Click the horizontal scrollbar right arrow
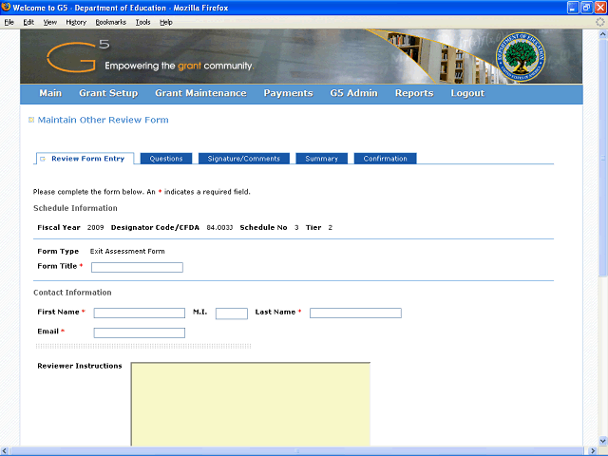Screen dimensions: 608x456 (593, 450)
